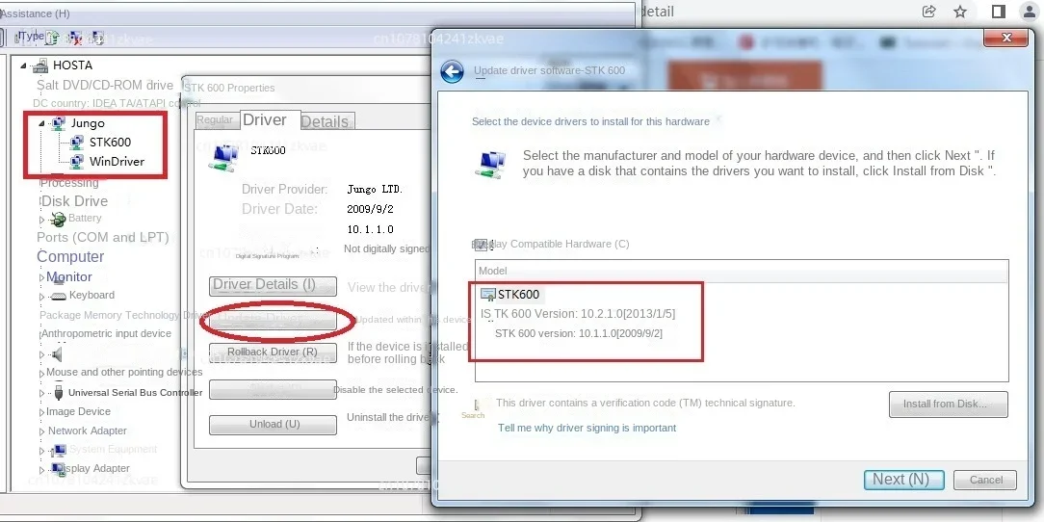This screenshot has height=522, width=1044.
Task: Expand the Image Device node
Action: click(42, 412)
